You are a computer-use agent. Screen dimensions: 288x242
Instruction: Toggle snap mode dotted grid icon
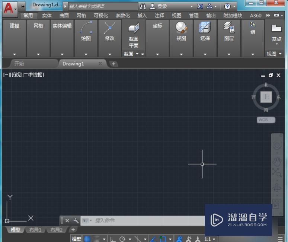[x=97, y=239]
